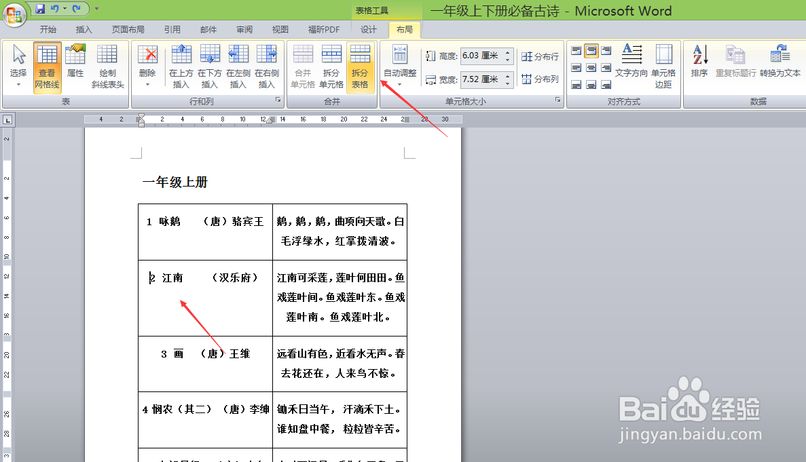Align cell text bottom left
Viewport: 806px width, 462px height.
576,84
